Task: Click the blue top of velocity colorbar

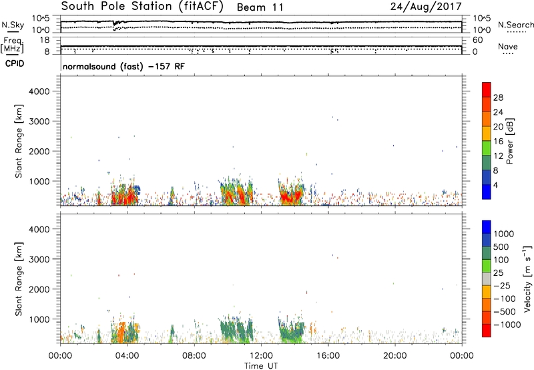Action: tap(487, 227)
